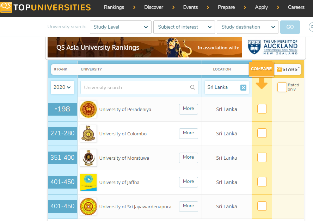Image resolution: width=313 pixels, height=221 pixels.
Task: Open the Careers menu
Action: (296, 7)
